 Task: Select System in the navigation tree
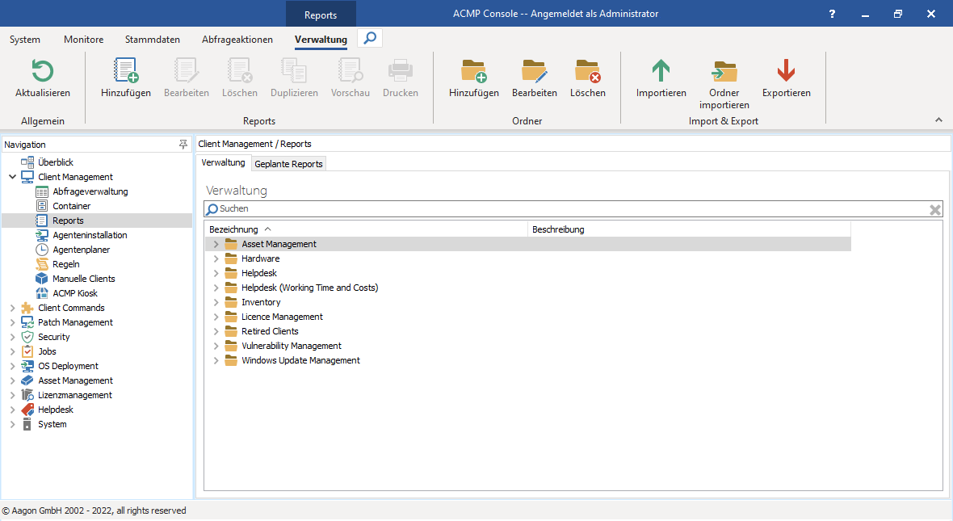[52, 425]
